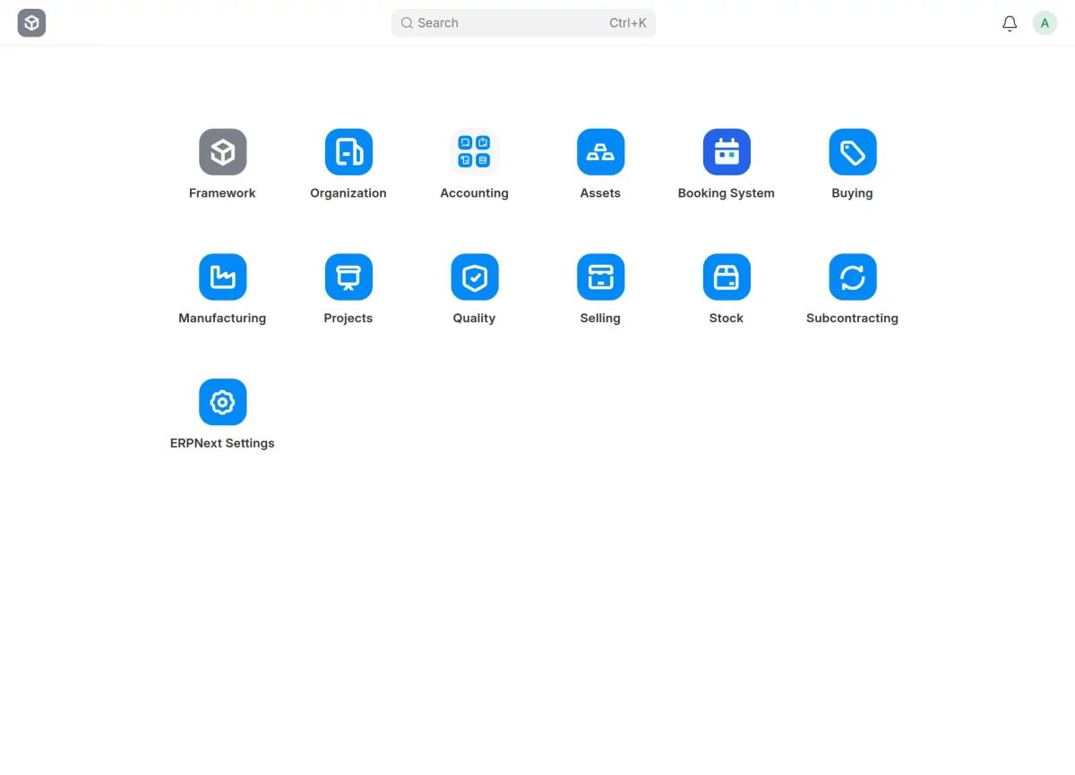Viewport: 1075px width, 775px height.
Task: Click the Buying label text
Action: click(852, 193)
